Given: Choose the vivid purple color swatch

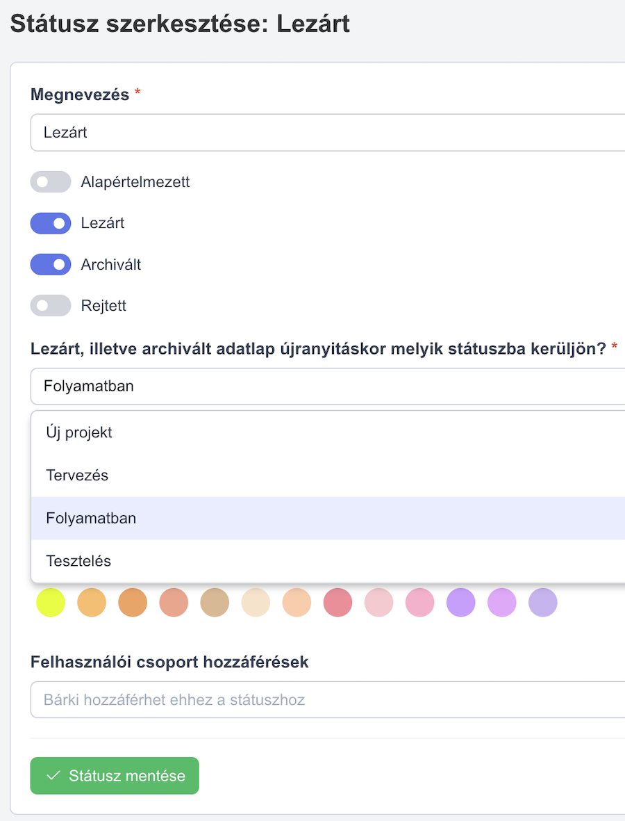Looking at the screenshot, I should tap(461, 602).
